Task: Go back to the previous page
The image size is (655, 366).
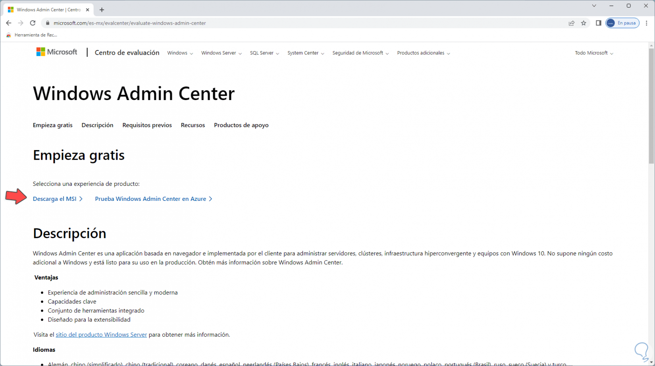Action: 9,23
